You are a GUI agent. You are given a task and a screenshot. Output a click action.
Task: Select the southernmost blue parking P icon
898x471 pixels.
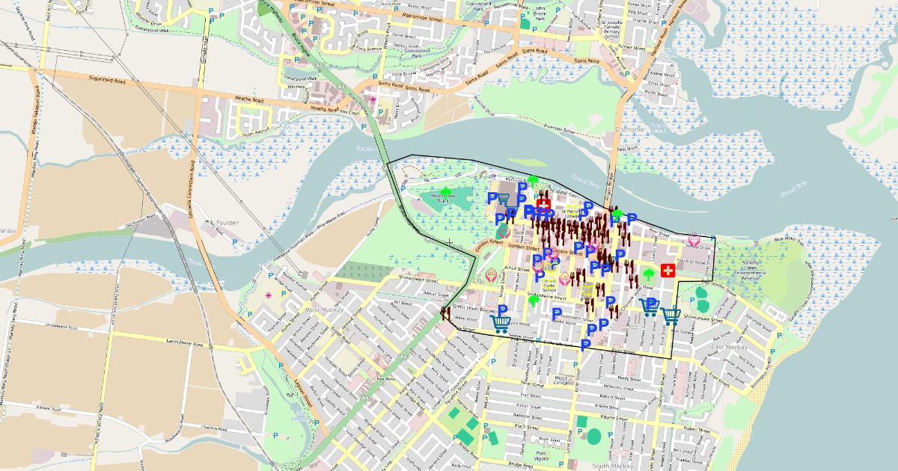(586, 345)
